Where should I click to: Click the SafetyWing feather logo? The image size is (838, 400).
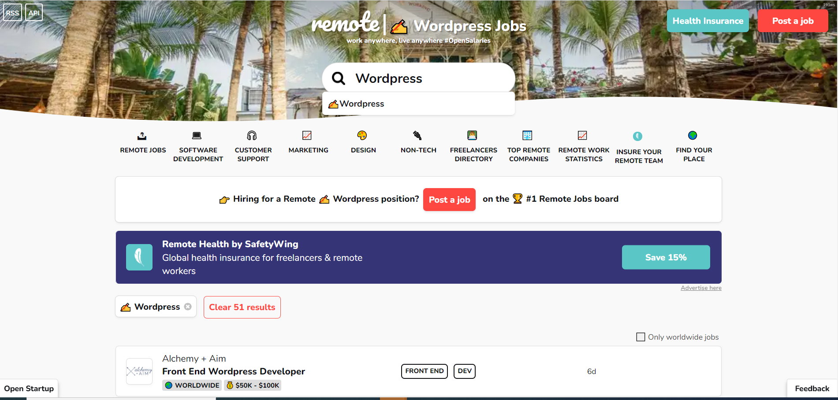click(139, 257)
